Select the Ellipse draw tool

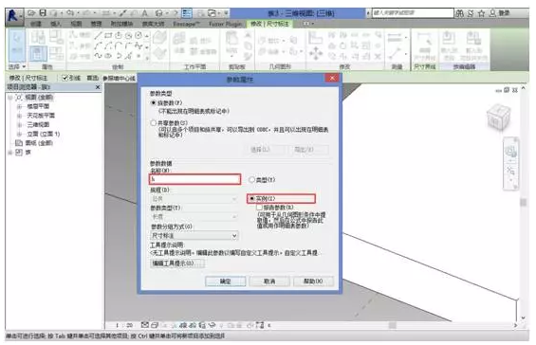click(x=108, y=55)
